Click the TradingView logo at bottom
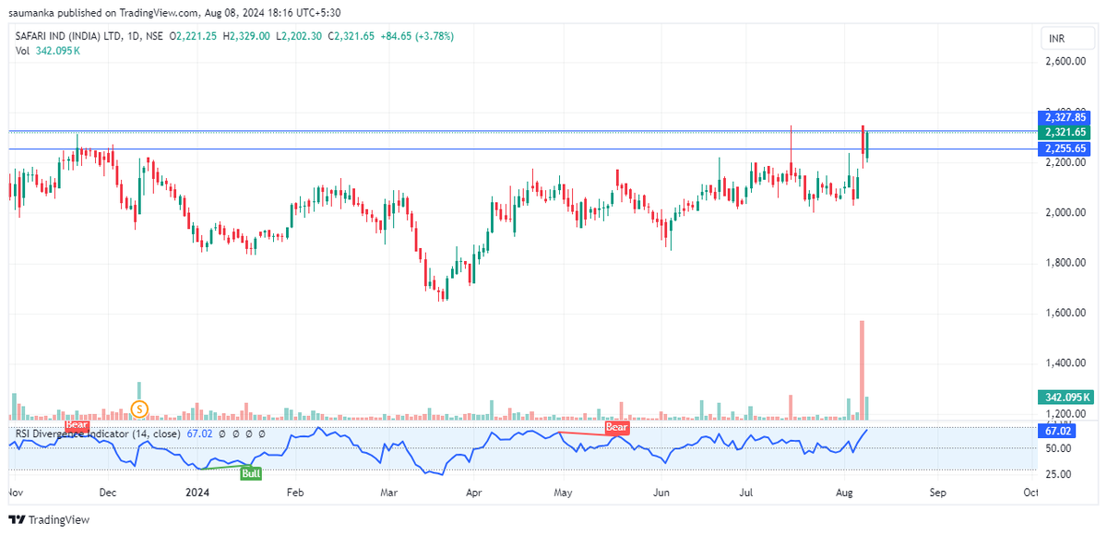1107x535 pixels. coord(50,519)
